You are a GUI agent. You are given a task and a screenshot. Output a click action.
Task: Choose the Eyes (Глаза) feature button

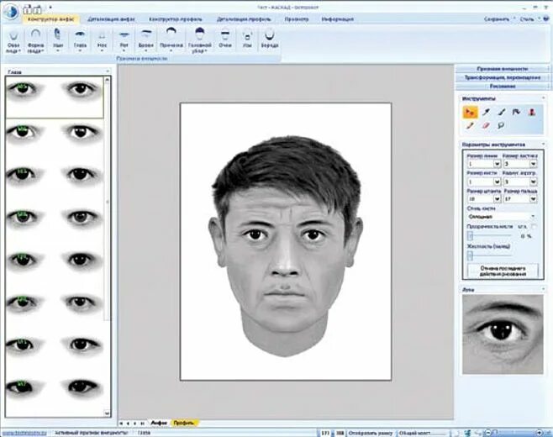tap(80, 41)
